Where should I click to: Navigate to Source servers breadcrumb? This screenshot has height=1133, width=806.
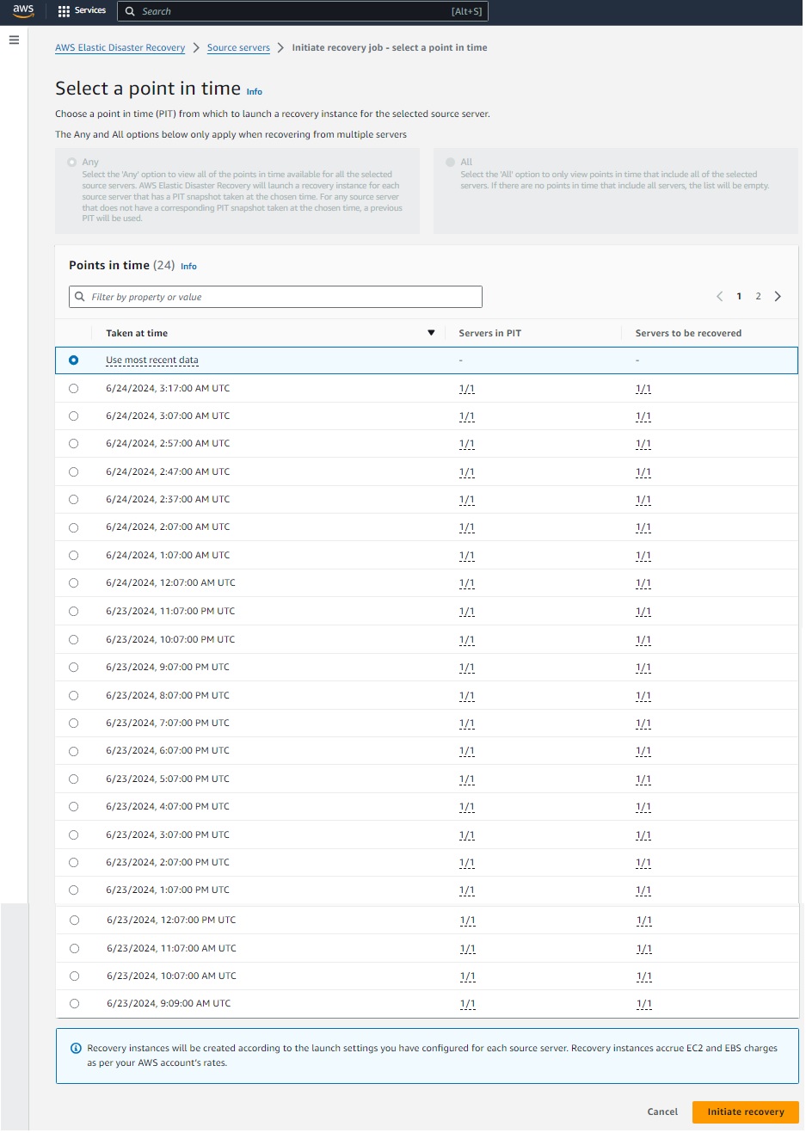tap(238, 48)
